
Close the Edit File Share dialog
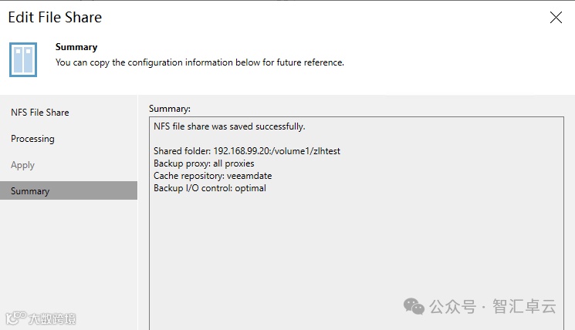coord(556,18)
